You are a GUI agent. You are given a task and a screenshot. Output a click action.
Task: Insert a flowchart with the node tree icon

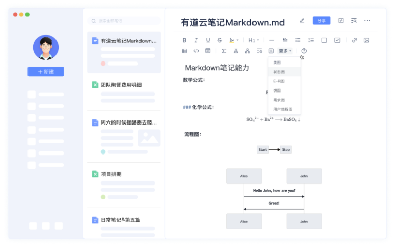click(247, 51)
